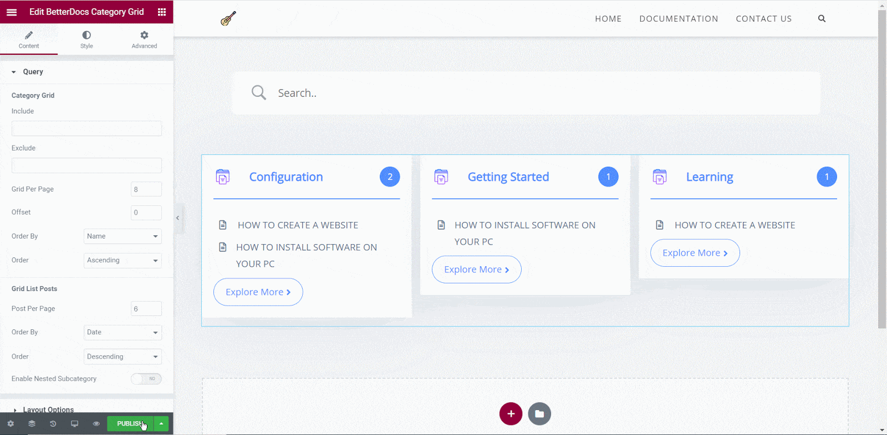Collapse the Query section

86,72
